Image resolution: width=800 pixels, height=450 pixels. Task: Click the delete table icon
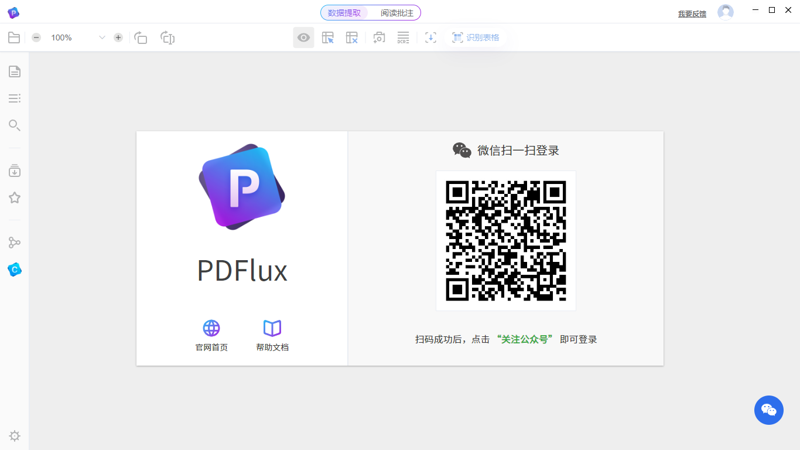(352, 37)
